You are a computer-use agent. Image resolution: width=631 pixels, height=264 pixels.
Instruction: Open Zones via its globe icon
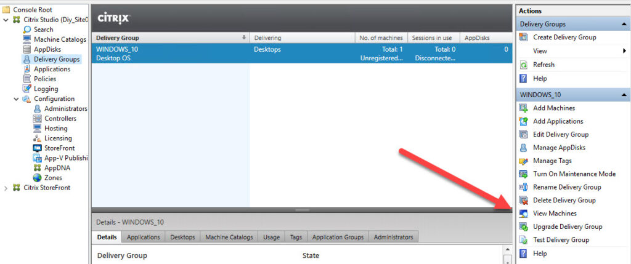38,178
